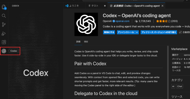Click the OpenAI publisher name
This screenshot has height=99, width=190.
tap(107, 21)
